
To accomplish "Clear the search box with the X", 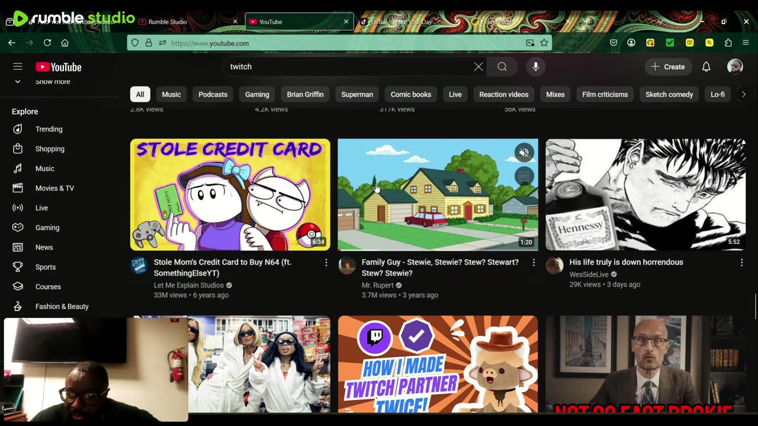I will [478, 67].
